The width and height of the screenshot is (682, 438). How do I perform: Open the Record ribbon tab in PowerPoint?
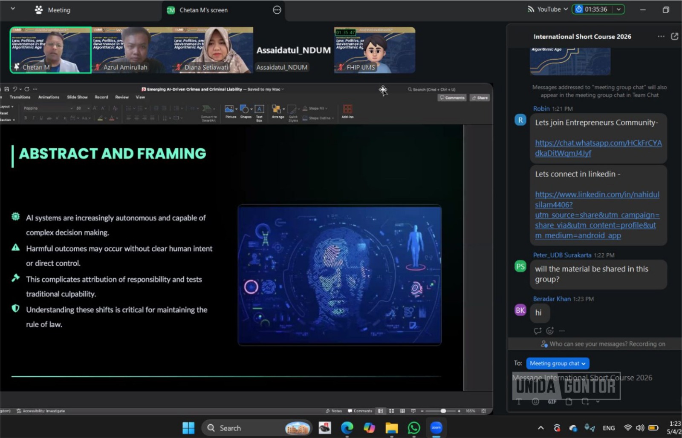pyautogui.click(x=101, y=97)
